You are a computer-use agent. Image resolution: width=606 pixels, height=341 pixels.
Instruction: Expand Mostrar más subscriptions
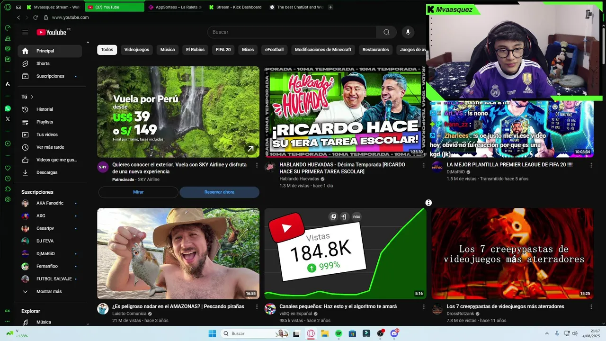coord(50,292)
